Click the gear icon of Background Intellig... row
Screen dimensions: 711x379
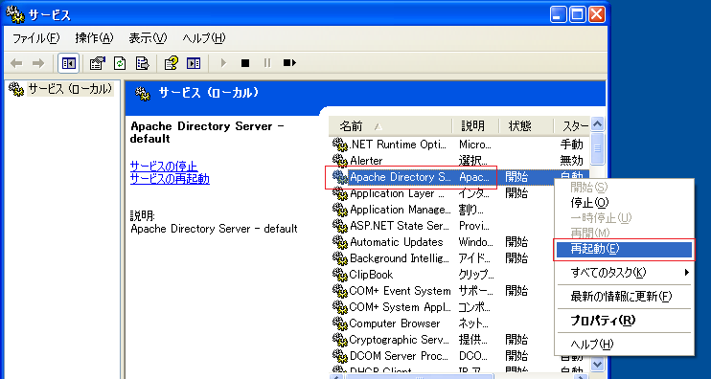click(339, 258)
